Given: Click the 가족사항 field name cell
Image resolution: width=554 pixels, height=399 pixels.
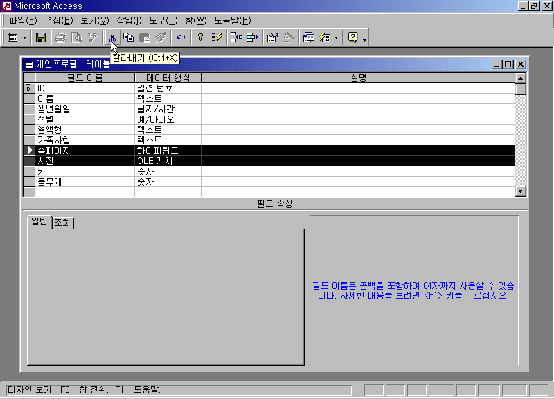Looking at the screenshot, I should click(84, 140).
